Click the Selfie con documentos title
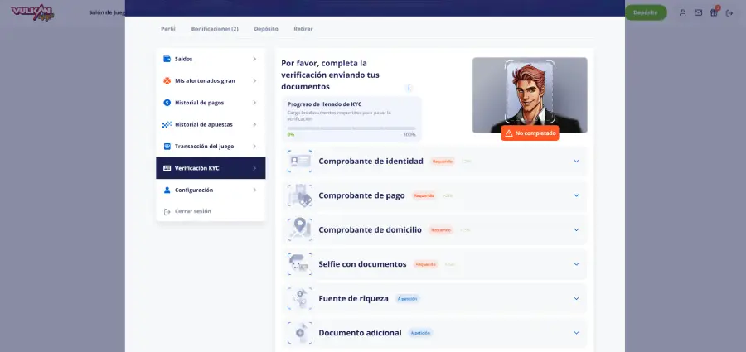Screen dimensions: 746x352 tap(362, 264)
